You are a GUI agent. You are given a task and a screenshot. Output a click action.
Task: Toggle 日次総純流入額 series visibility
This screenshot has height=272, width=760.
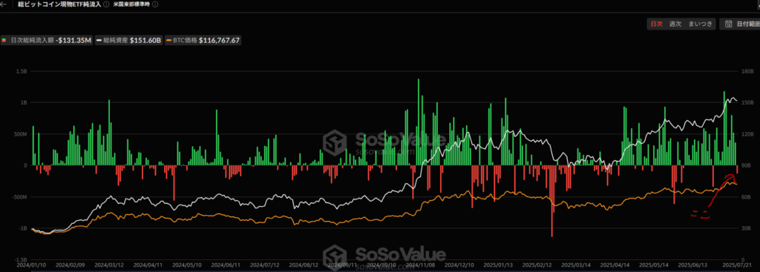coord(47,41)
